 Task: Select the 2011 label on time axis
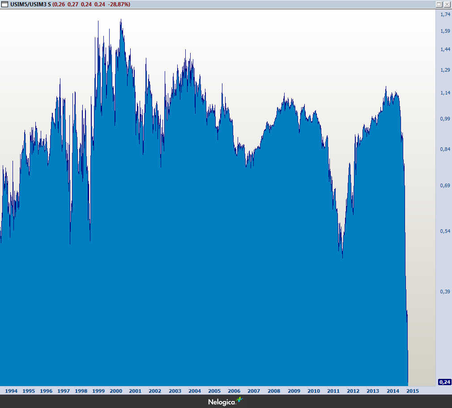point(333,391)
